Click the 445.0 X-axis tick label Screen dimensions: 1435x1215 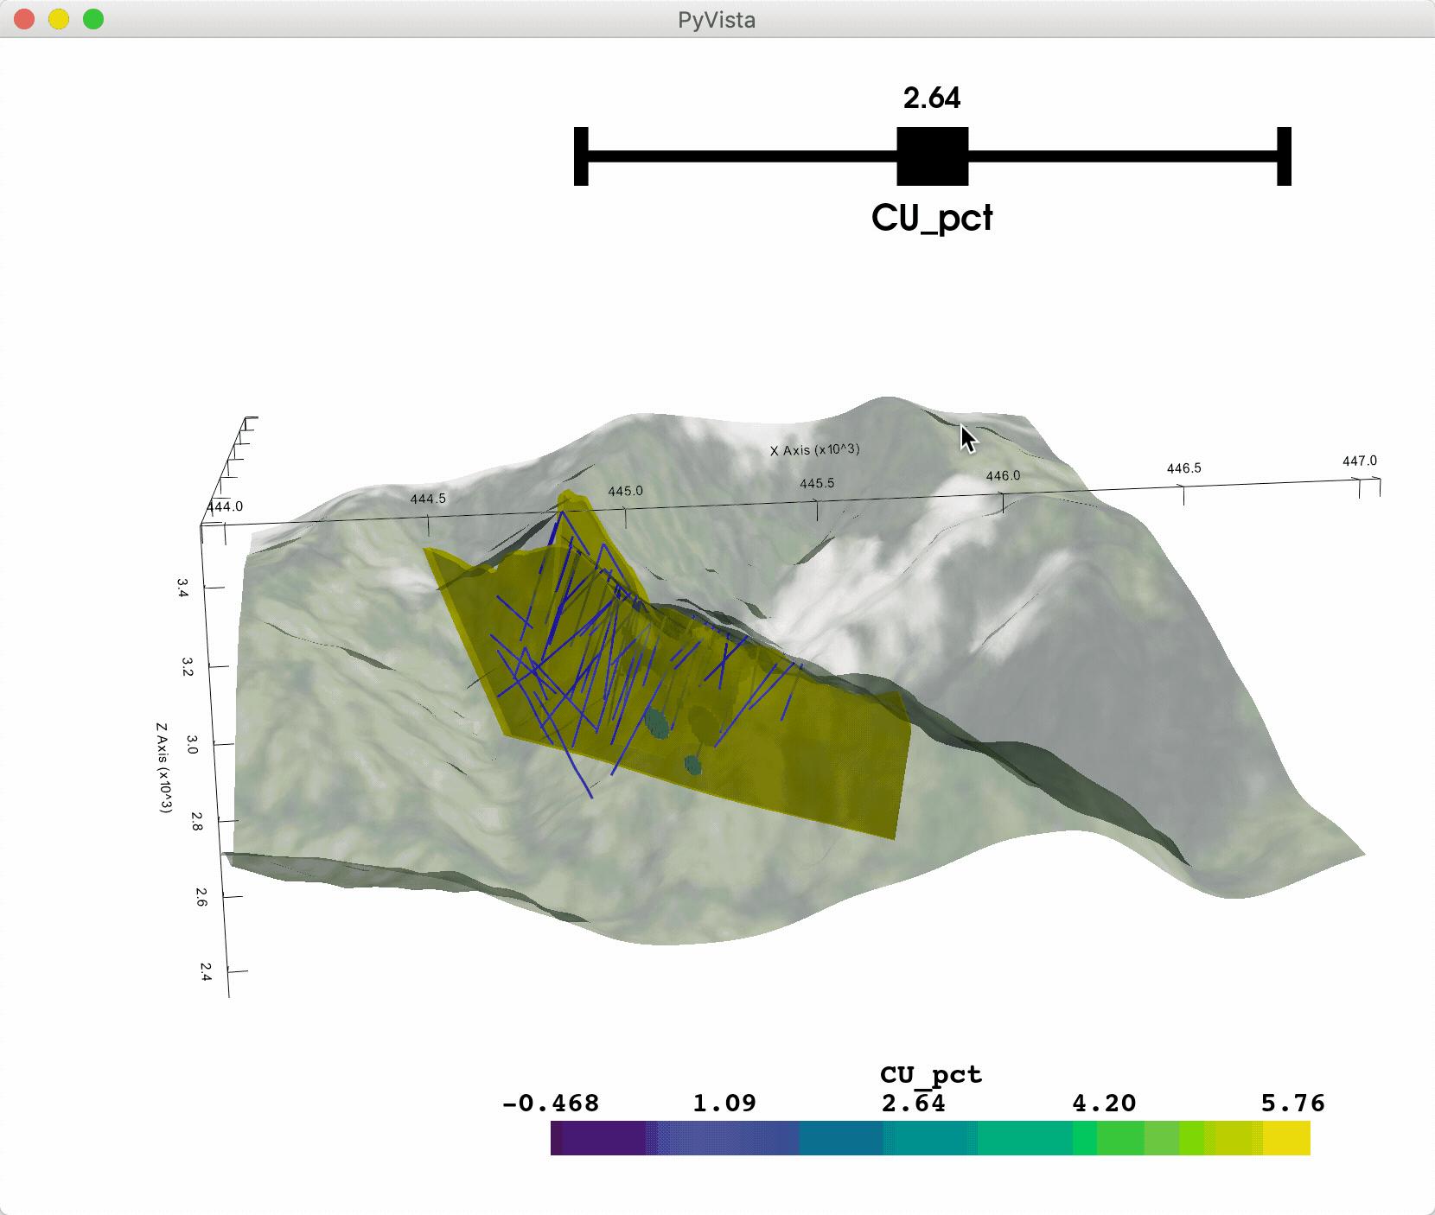[625, 491]
